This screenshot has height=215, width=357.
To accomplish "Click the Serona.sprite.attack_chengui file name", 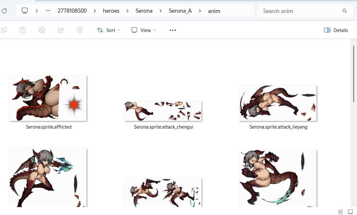I will pos(163,127).
